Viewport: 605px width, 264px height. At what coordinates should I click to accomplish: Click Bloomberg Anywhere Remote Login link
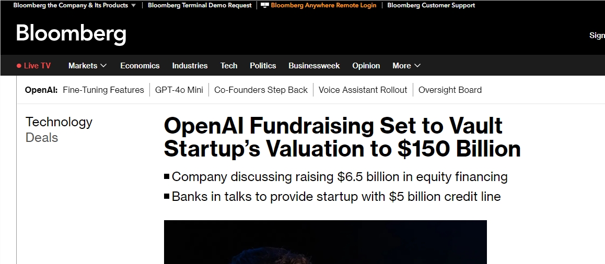coord(323,5)
